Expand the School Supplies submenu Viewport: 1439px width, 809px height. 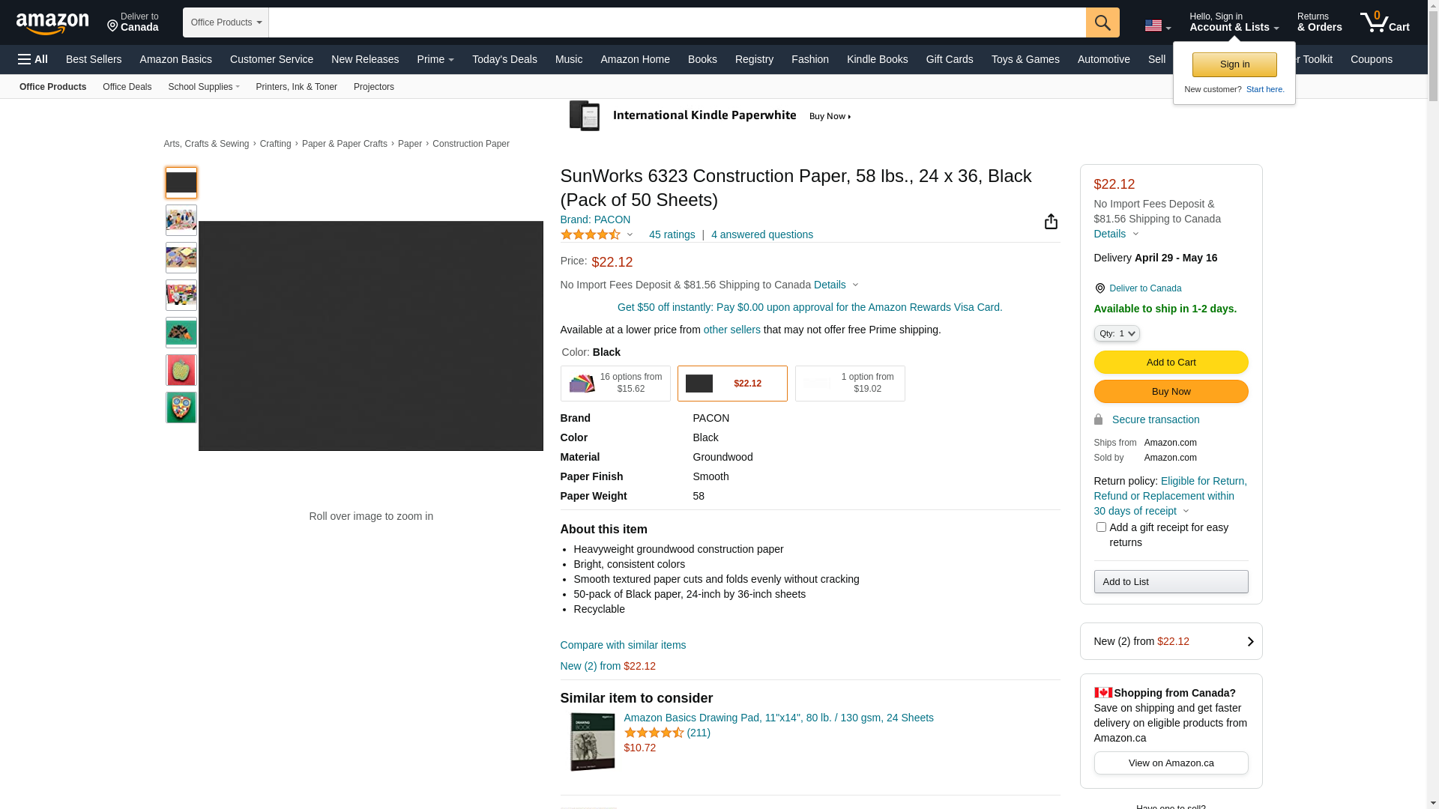tap(204, 87)
